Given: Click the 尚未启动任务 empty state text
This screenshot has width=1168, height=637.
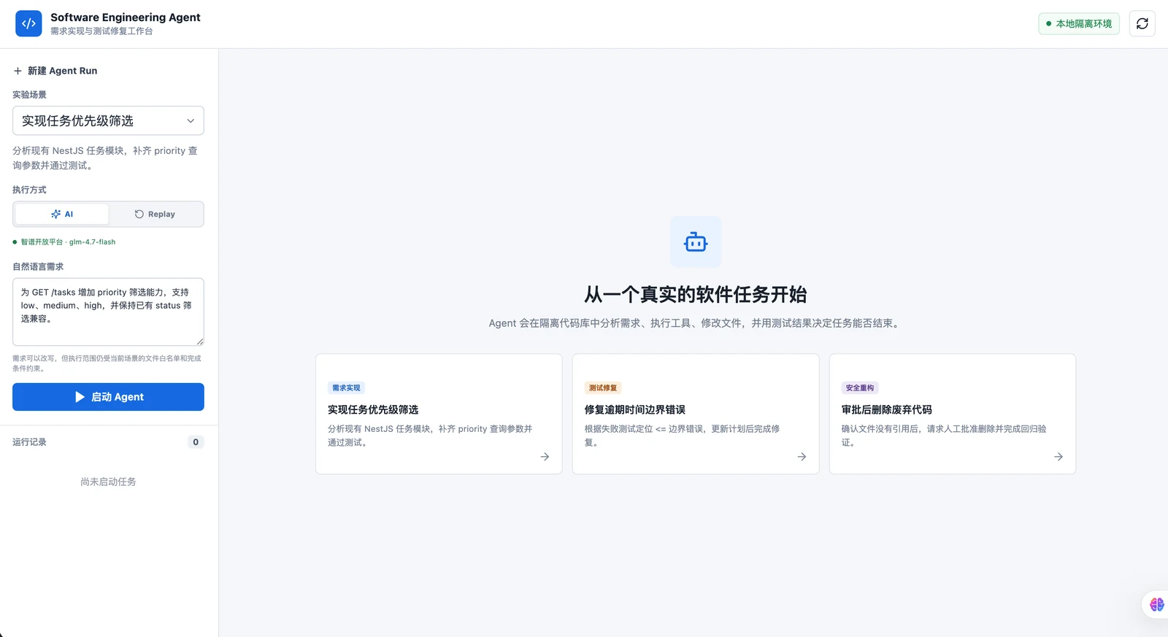Looking at the screenshot, I should tap(108, 482).
